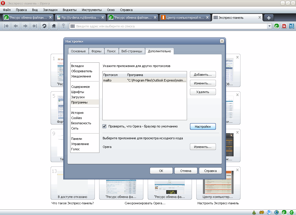Image resolution: width=296 pixels, height=215 pixels.
Task: Uncheck the Opera default browser checkbox
Action: point(105,126)
